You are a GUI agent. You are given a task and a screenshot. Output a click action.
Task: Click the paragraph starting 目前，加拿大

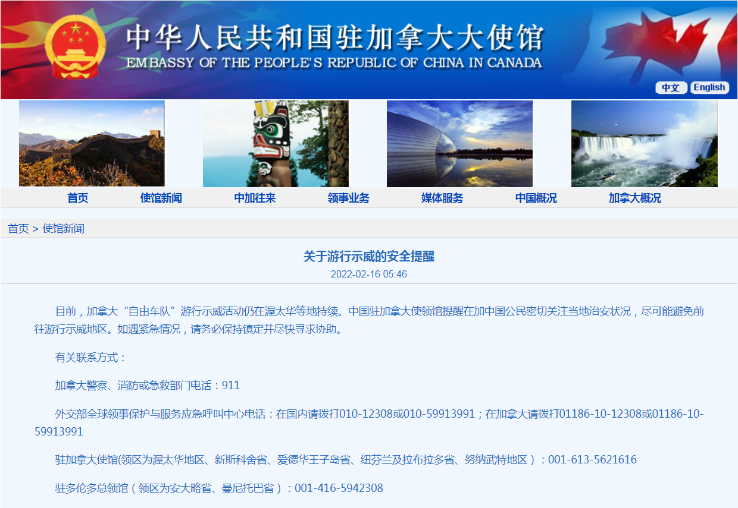tap(369, 320)
